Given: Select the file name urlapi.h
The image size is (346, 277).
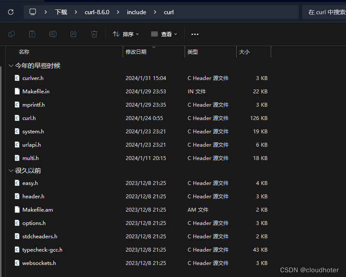Looking at the screenshot, I should pyautogui.click(x=31, y=145).
